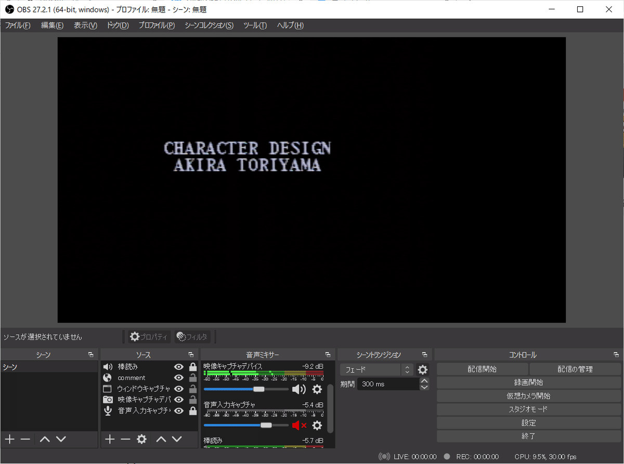Image resolution: width=624 pixels, height=464 pixels.
Task: Click the フィルタ button
Action: (192, 337)
